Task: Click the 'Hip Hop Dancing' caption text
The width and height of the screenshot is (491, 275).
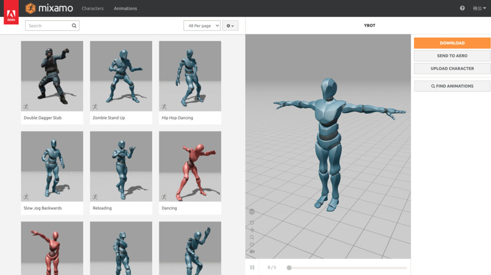Action: click(177, 118)
